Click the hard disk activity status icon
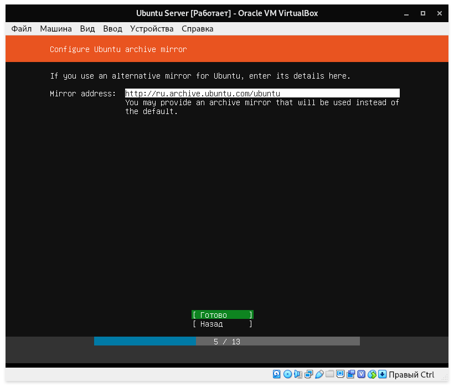Viewport: 454px width, 387px height. [277, 374]
